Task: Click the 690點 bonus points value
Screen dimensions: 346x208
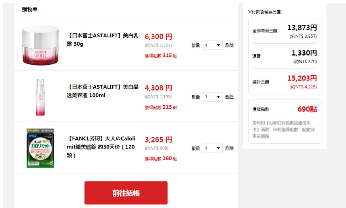Action: click(307, 109)
